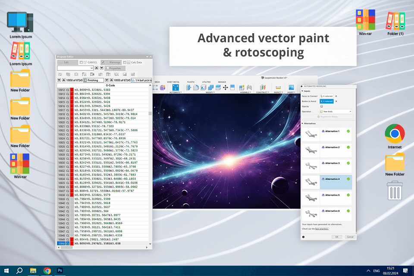
Task: Click the Windows Start button
Action: [6, 271]
